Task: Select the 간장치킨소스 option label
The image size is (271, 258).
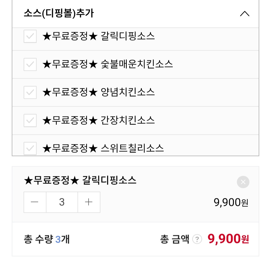Action: coord(99,120)
